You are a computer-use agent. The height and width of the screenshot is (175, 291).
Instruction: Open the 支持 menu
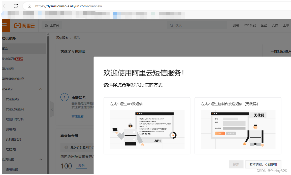(275, 25)
